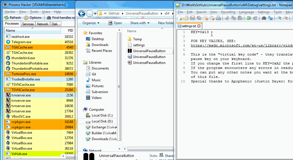Screen dimensions: 293x160
Task: Click Open button in Explorer toolbar
Action: 115,23
